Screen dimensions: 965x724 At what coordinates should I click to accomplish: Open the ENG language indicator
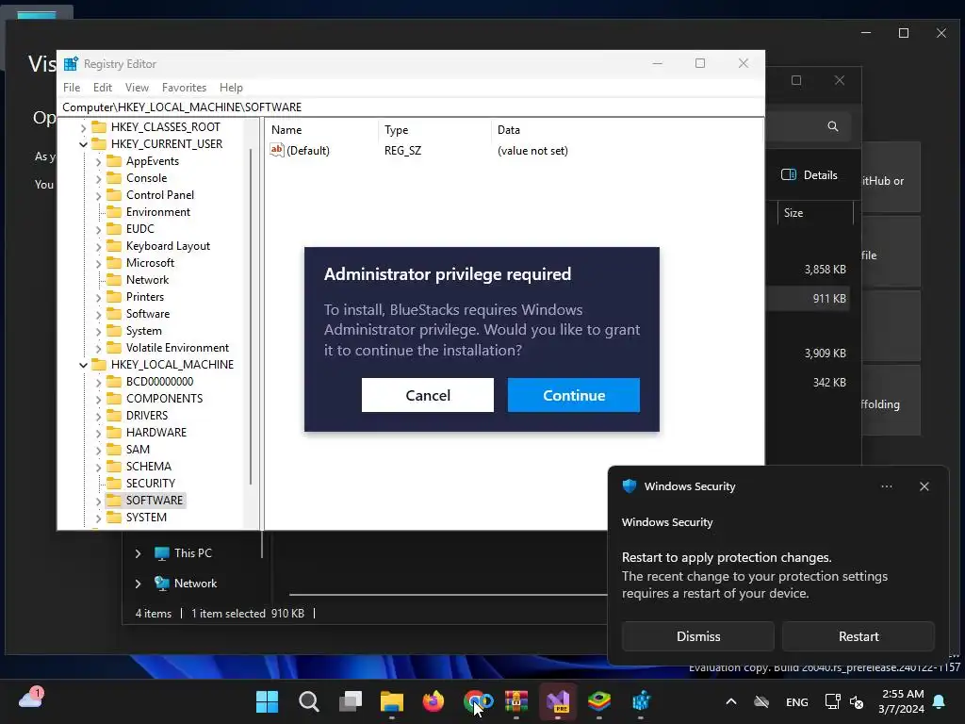pos(797,702)
